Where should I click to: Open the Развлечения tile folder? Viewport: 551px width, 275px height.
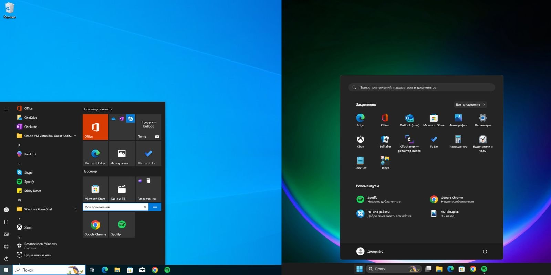(x=148, y=189)
